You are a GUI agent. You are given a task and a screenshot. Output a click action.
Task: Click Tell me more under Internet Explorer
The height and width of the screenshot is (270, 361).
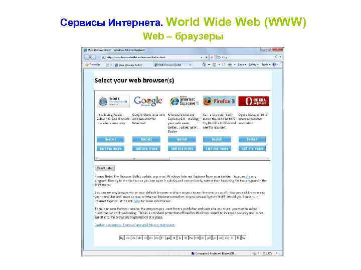182,148
